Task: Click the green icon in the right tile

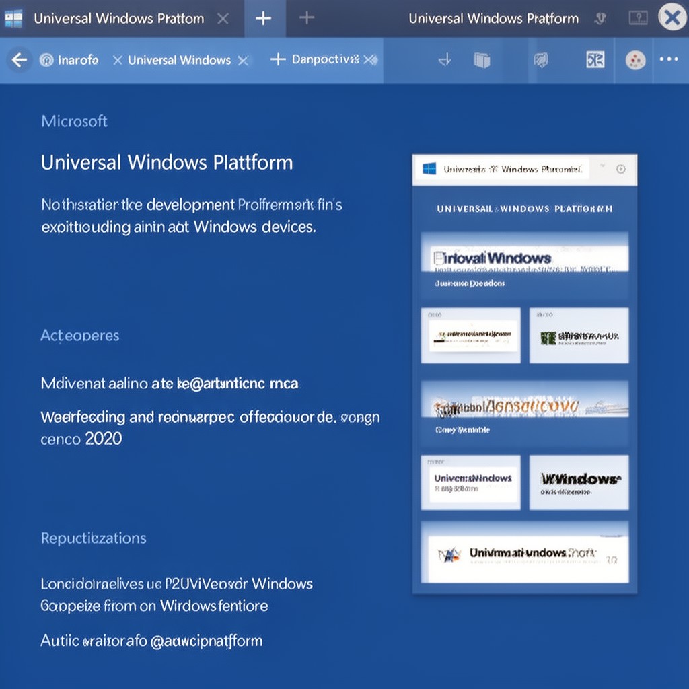Action: click(x=548, y=338)
